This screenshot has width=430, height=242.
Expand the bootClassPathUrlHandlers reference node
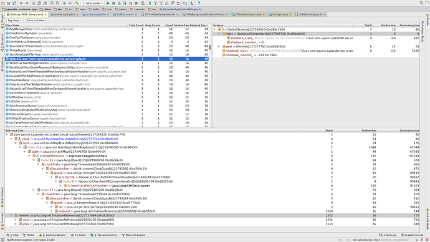pos(60,186)
